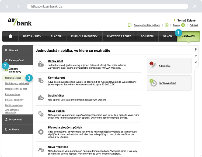Click the home icon in navigation bar

10,36
